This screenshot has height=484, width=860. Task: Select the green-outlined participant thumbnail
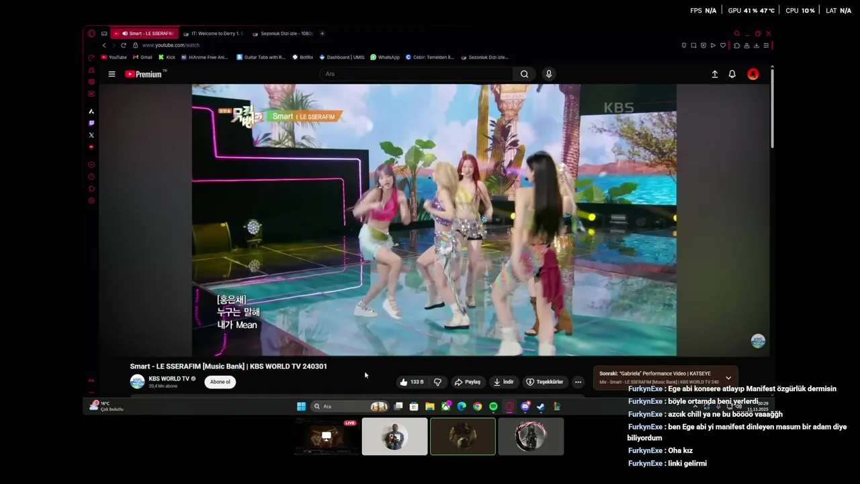tap(463, 436)
